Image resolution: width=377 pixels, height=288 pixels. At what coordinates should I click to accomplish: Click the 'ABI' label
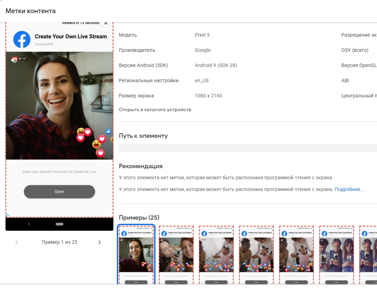point(345,80)
